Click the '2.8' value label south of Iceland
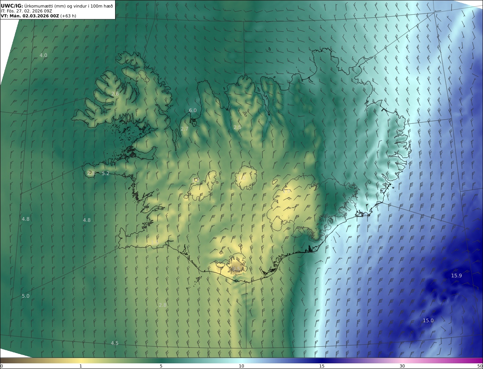Image resolution: width=483 pixels, height=369 pixels. click(x=163, y=305)
